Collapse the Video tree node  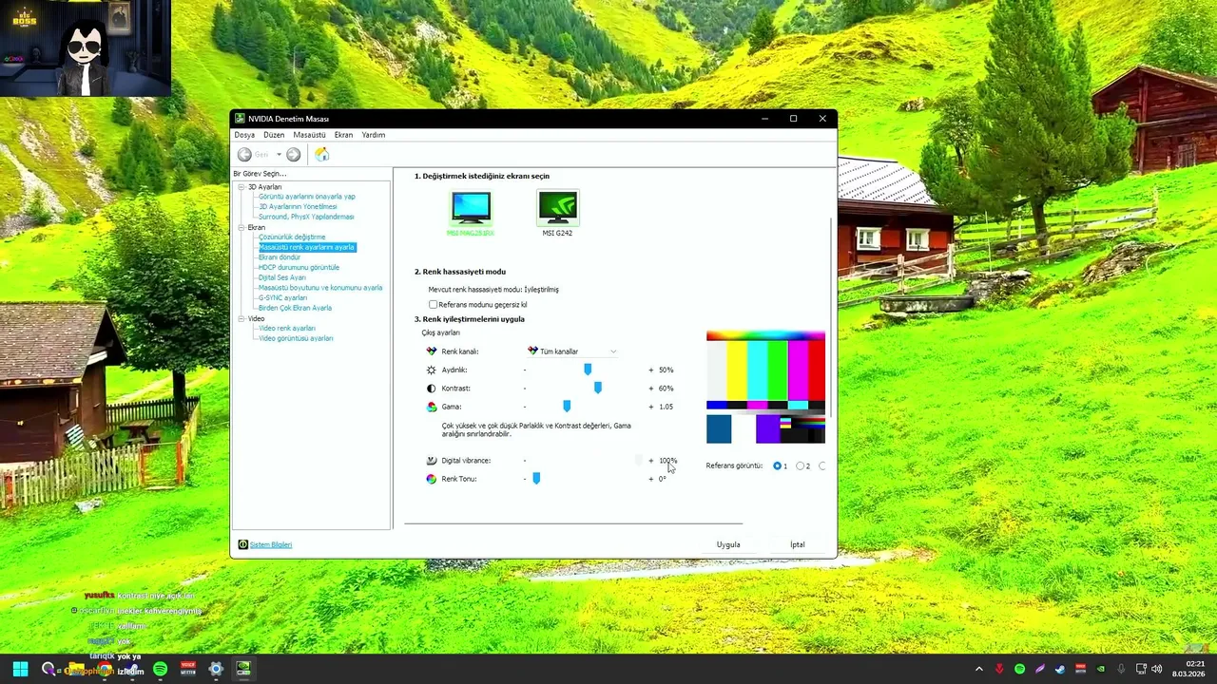(x=241, y=319)
